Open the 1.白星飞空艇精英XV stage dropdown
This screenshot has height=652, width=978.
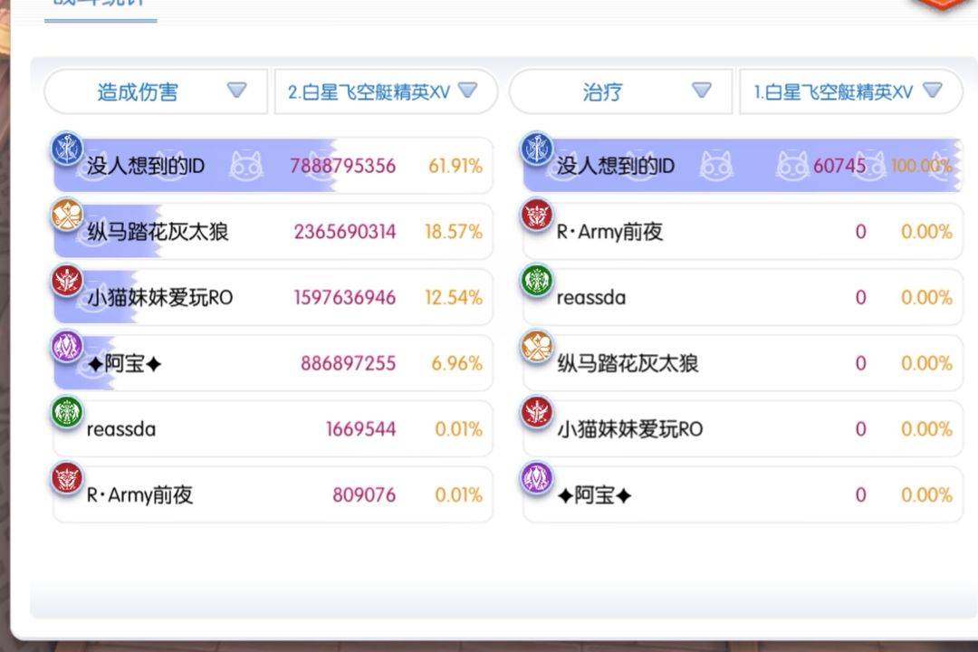click(x=850, y=91)
